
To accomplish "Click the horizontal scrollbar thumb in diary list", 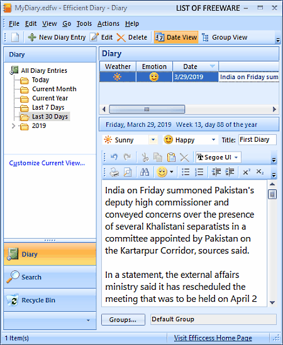I will pos(147,109).
